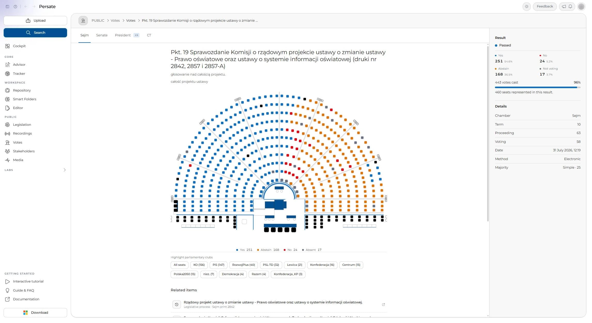Click the Upload button
Screen dimensions: 592x323
[35, 21]
